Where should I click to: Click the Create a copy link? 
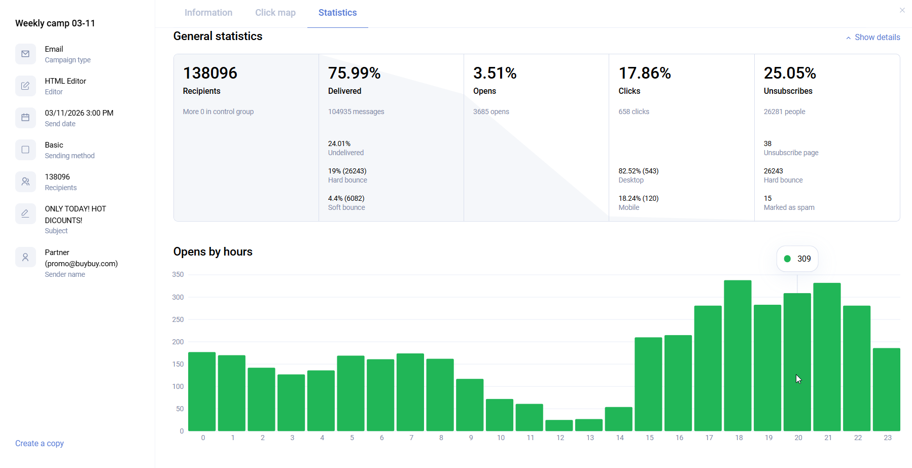pos(40,443)
